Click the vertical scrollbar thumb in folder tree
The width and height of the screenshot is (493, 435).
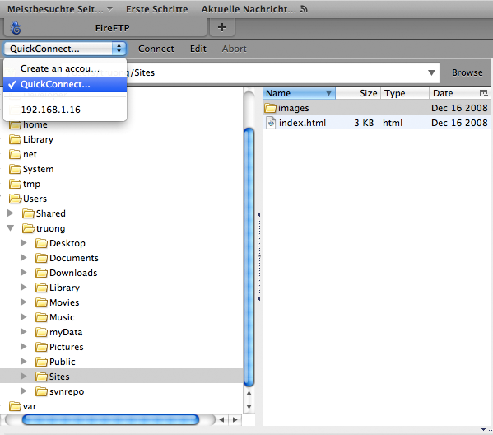(x=249, y=257)
